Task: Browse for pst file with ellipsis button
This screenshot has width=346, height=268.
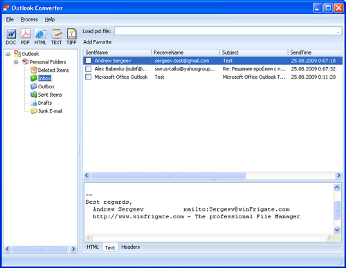Action: click(x=337, y=32)
